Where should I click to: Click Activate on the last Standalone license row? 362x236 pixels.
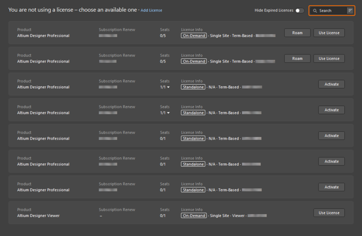point(332,187)
